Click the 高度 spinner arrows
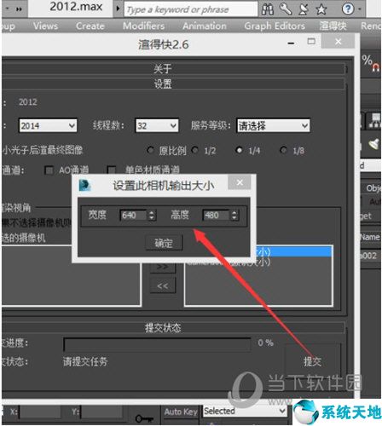Image resolution: width=382 pixels, height=426 pixels. tap(234, 216)
